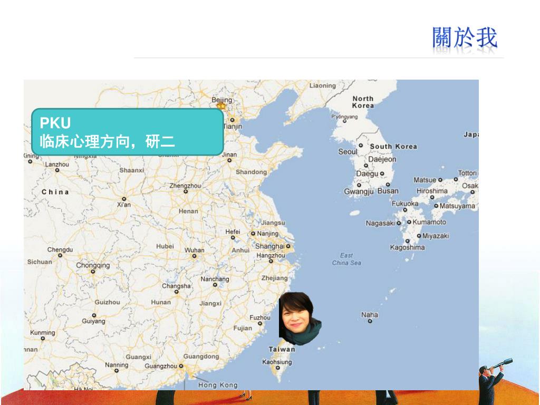
Task: Click the Matsuyama city label
Action: pos(457,206)
